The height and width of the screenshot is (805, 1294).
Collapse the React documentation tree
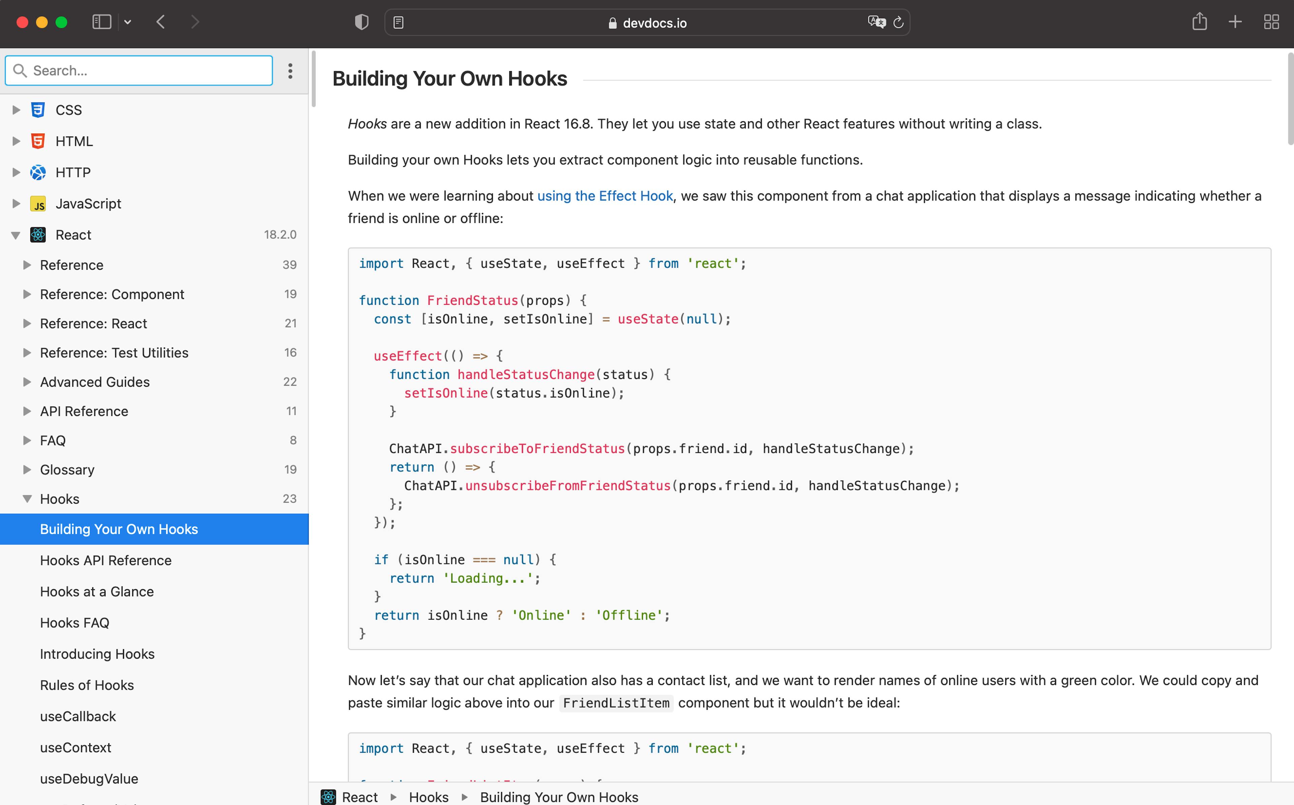point(16,235)
